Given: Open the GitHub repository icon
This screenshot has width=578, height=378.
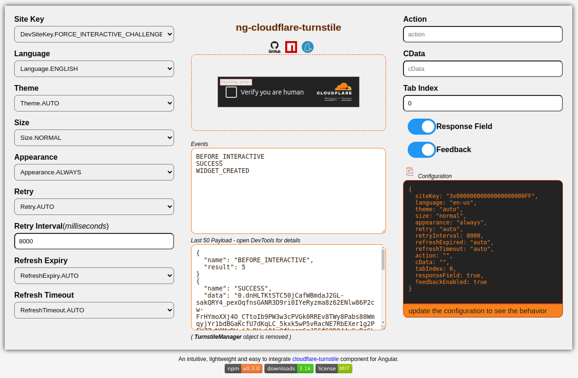Looking at the screenshot, I should click(x=275, y=47).
